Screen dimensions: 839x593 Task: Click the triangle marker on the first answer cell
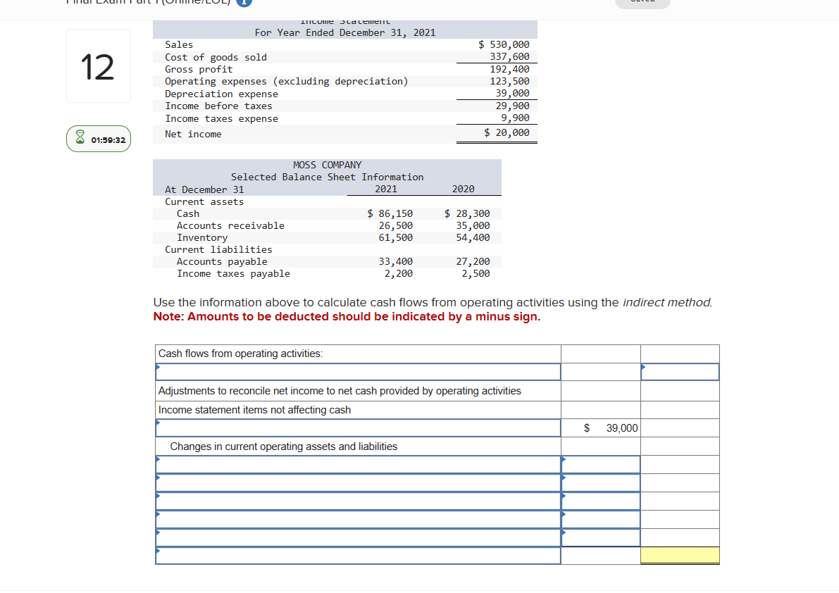157,366
